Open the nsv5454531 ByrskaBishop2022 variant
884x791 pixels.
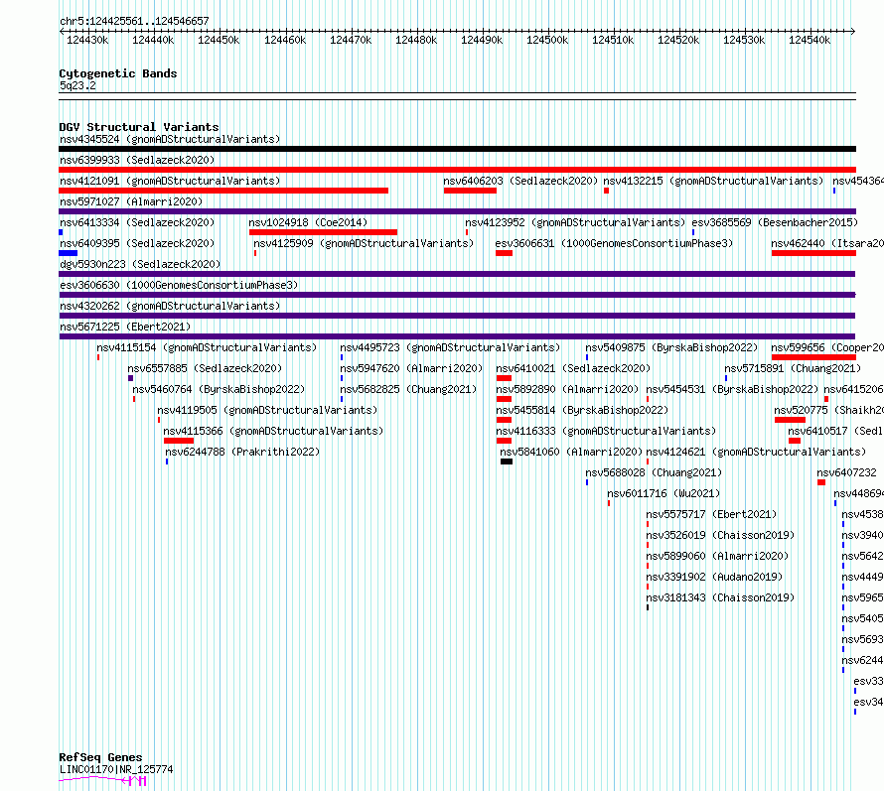click(732, 389)
